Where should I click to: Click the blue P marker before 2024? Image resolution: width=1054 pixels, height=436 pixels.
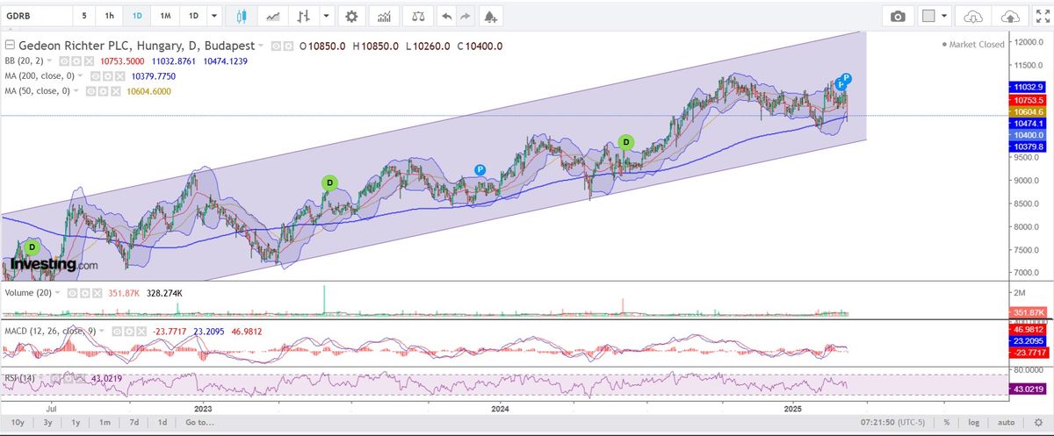coord(480,169)
